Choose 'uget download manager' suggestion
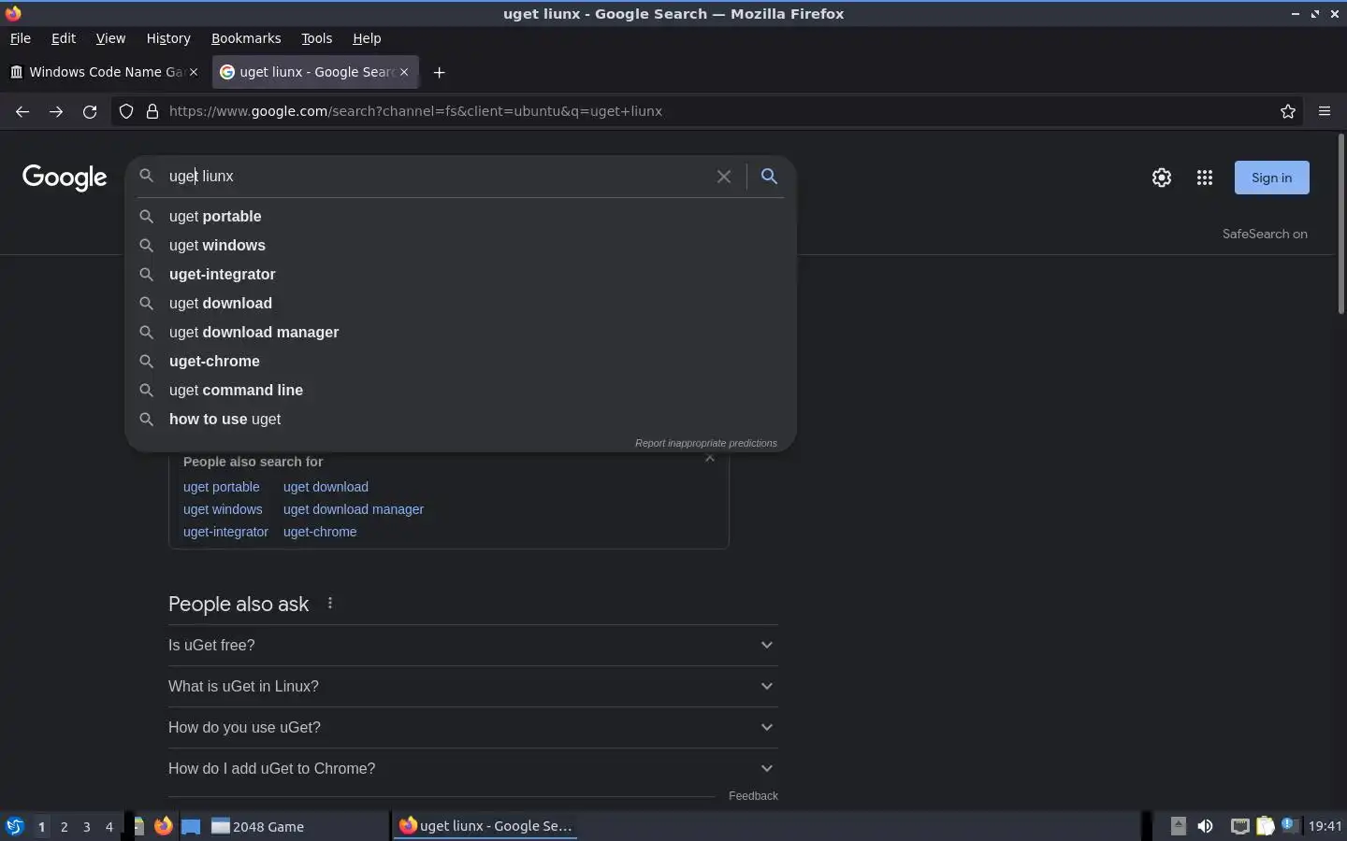 point(460,333)
